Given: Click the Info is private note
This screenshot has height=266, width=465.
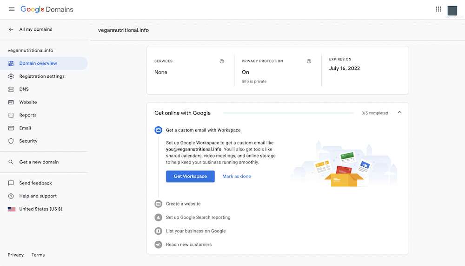Looking at the screenshot, I should [254, 82].
